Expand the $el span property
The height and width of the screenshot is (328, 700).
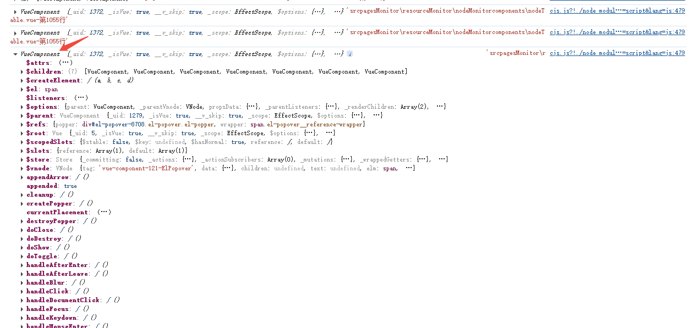(x=22, y=89)
